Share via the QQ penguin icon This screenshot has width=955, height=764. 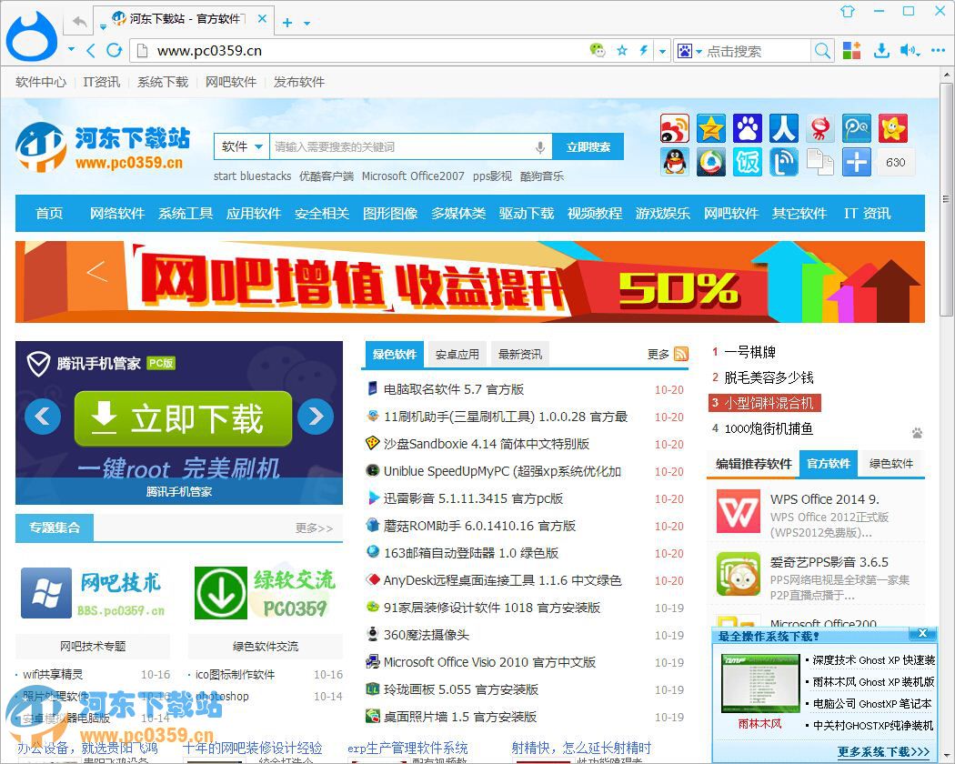pos(674,163)
